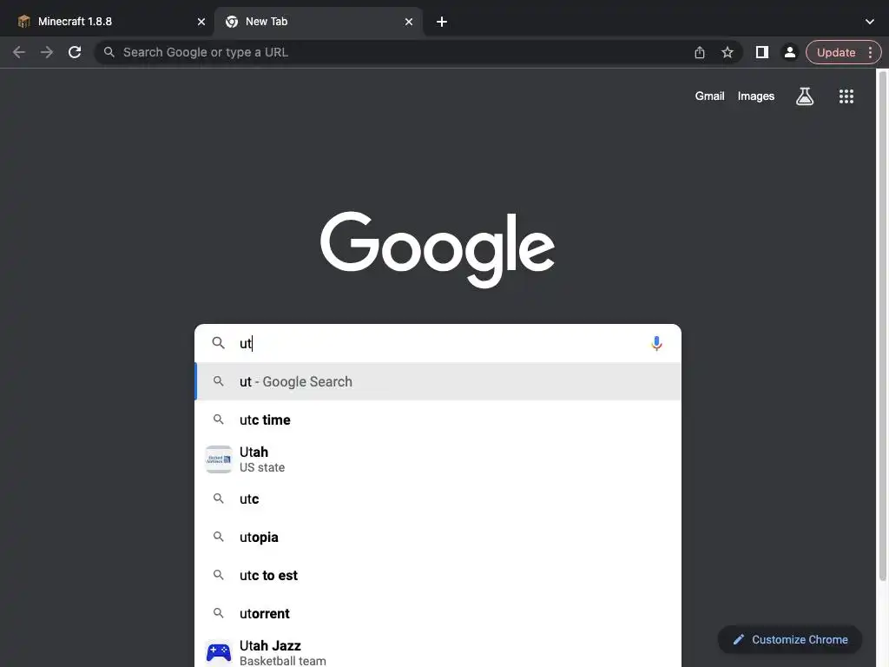
Task: Click the pencil icon on Customize Chrome
Action: (x=738, y=640)
